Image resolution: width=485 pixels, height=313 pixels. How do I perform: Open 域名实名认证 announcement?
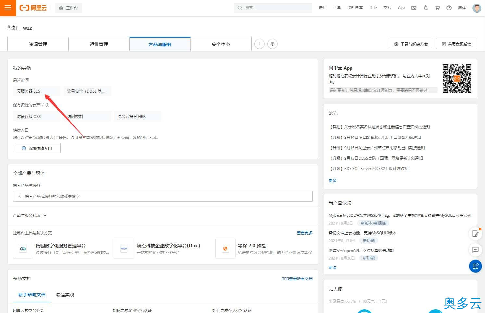[x=379, y=127]
